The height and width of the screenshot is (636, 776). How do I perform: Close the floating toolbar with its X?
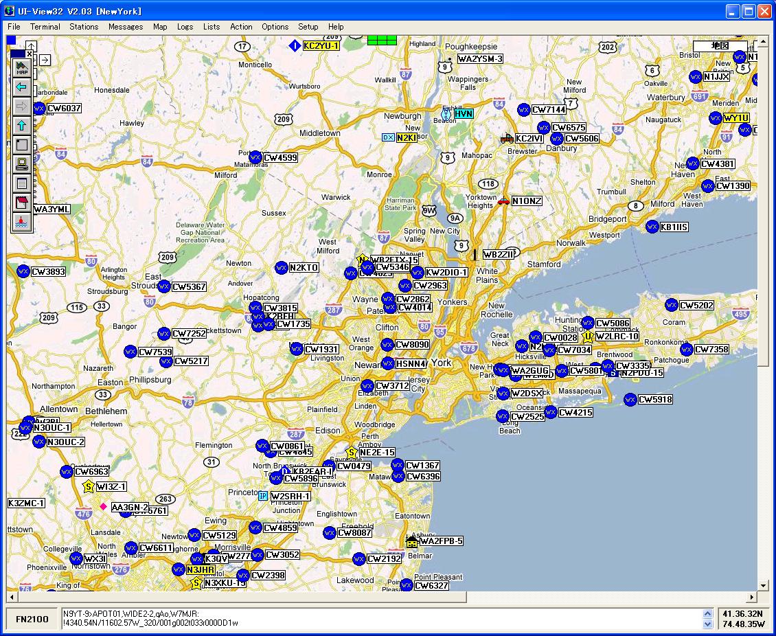point(30,54)
